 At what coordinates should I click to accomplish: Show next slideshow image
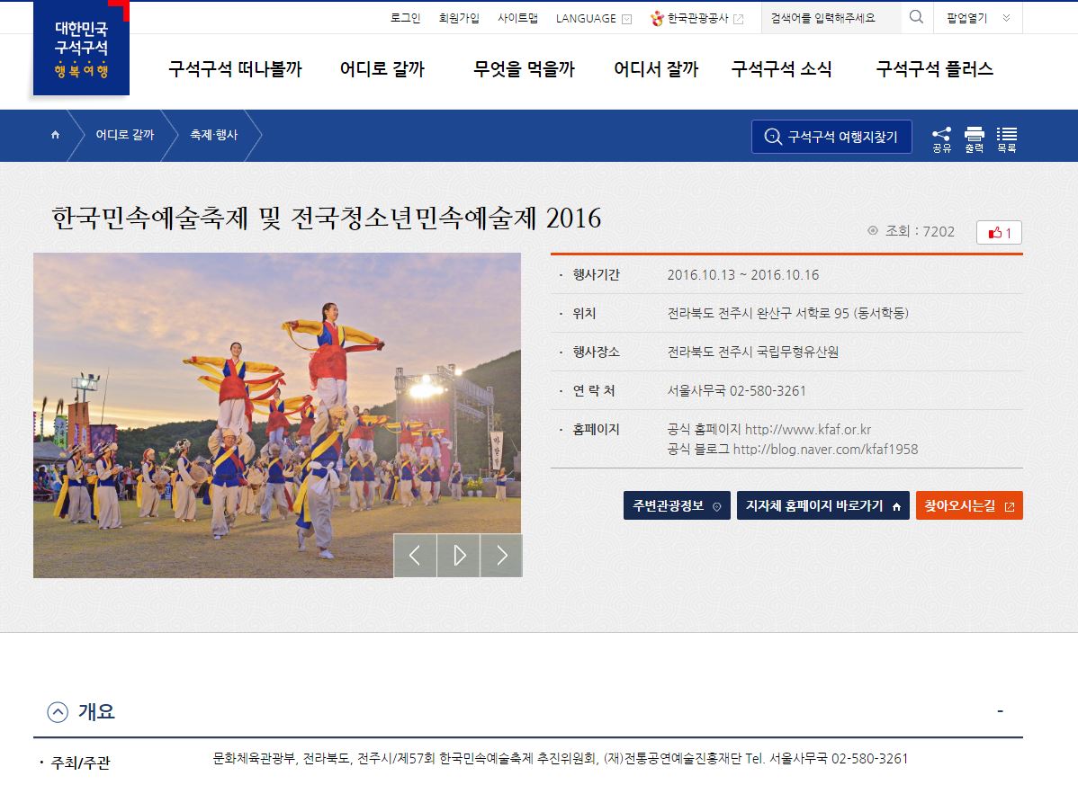(501, 556)
